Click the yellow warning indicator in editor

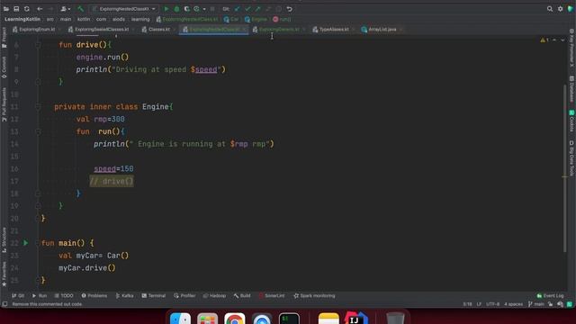[544, 40]
